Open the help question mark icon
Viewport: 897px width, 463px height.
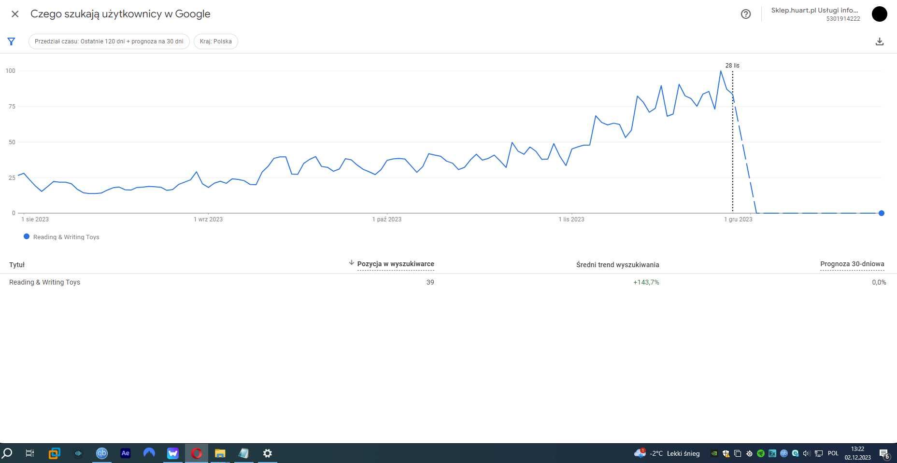click(746, 14)
